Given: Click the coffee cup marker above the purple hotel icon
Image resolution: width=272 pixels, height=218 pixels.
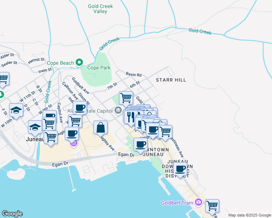Looking at the screenshot, I should click(x=72, y=134).
